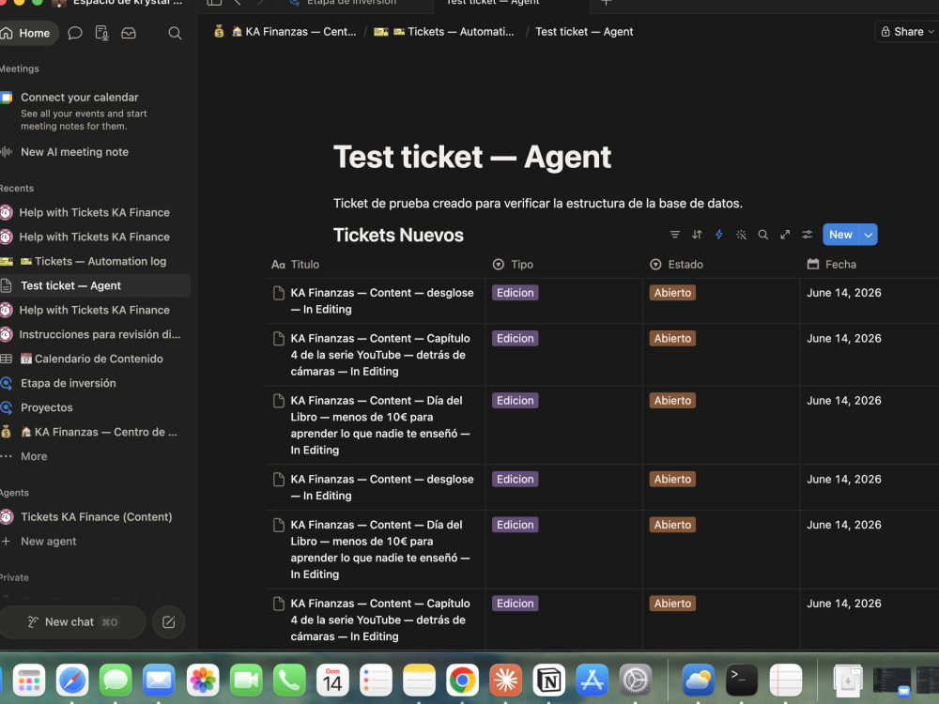The width and height of the screenshot is (939, 704).
Task: Open Tickets — Automation log in Recents
Action: pyautogui.click(x=93, y=262)
